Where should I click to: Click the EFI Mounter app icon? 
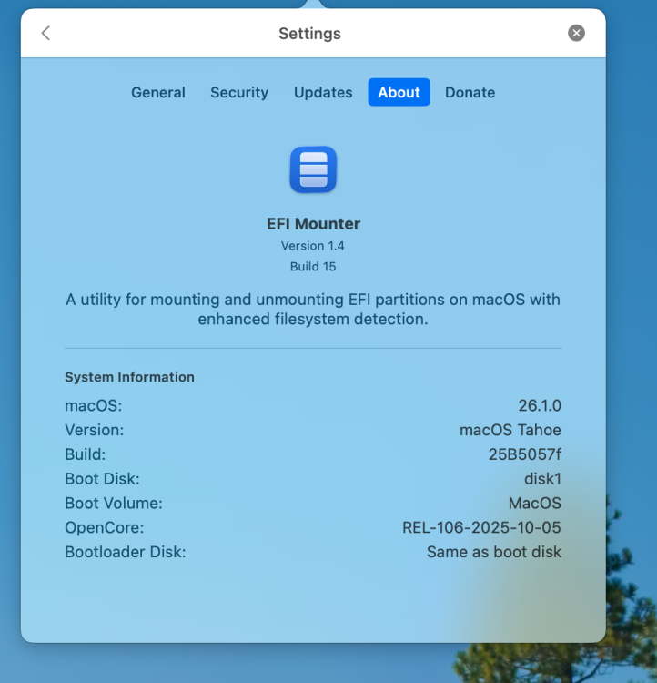point(313,169)
